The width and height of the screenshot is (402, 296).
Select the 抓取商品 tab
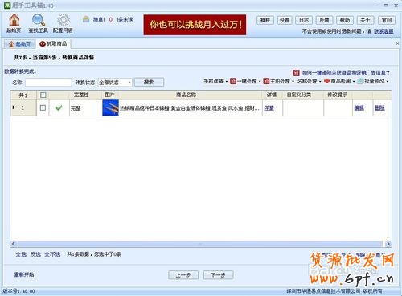pyautogui.click(x=53, y=43)
